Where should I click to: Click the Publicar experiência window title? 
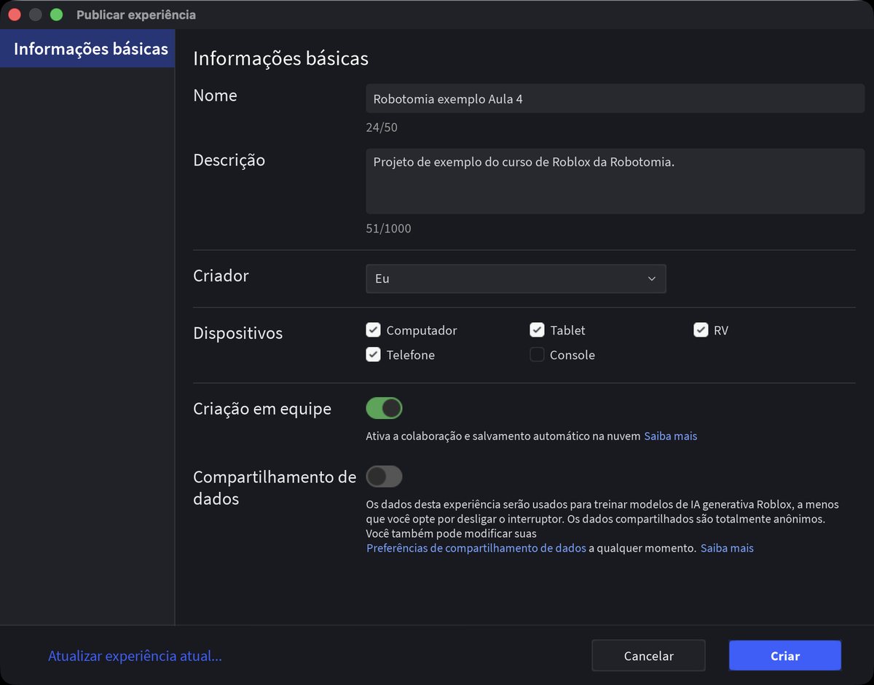[136, 15]
